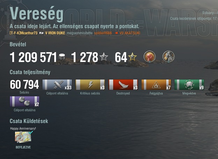The width and height of the screenshot is (218, 159).
Task: Click the 1 209 571 credits earned value
Action: coord(34,57)
